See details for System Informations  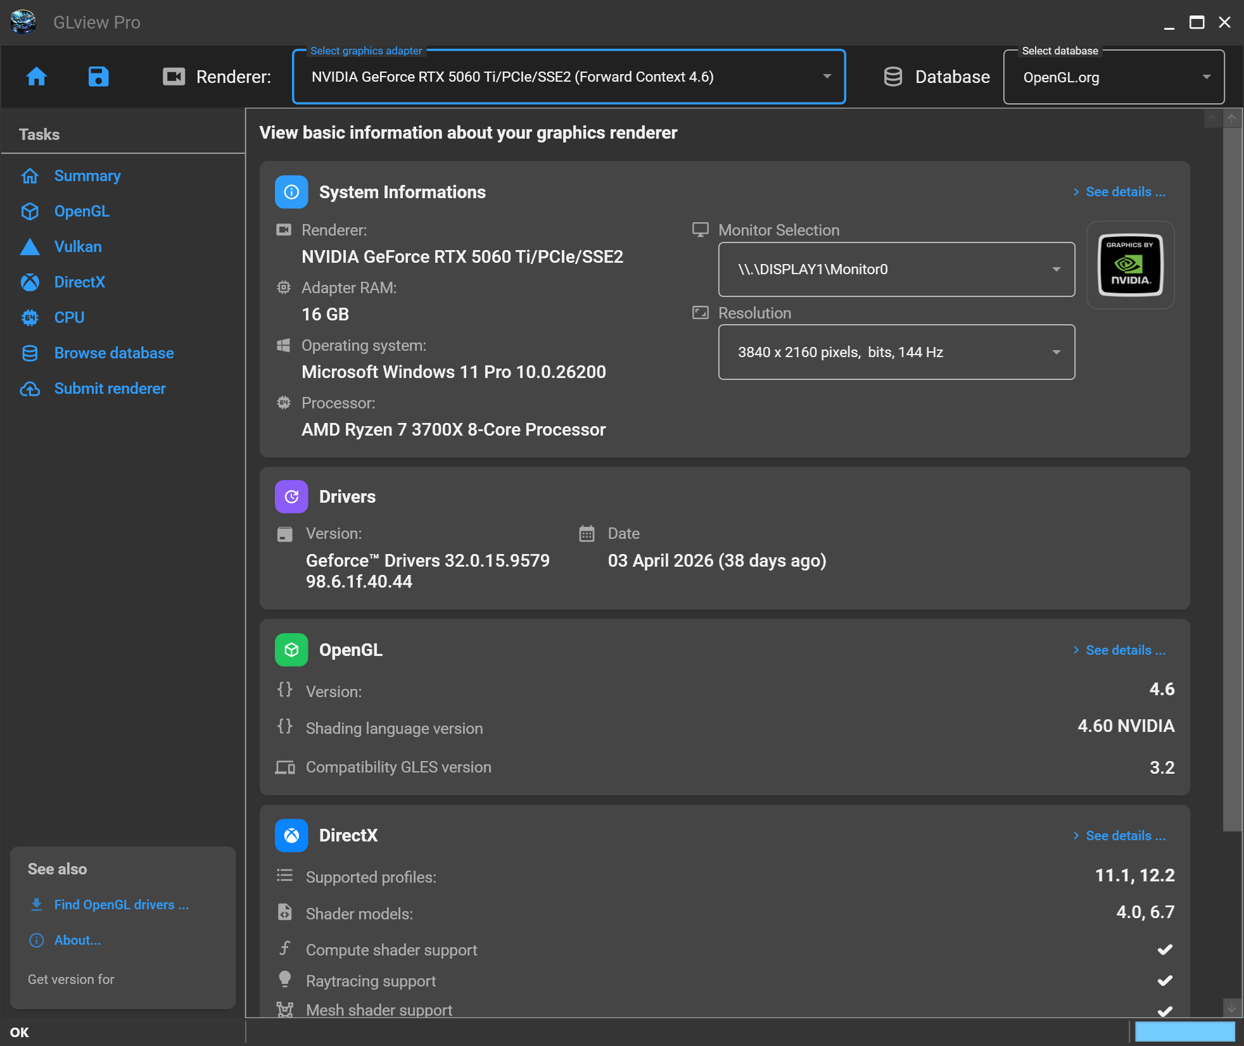point(1119,192)
